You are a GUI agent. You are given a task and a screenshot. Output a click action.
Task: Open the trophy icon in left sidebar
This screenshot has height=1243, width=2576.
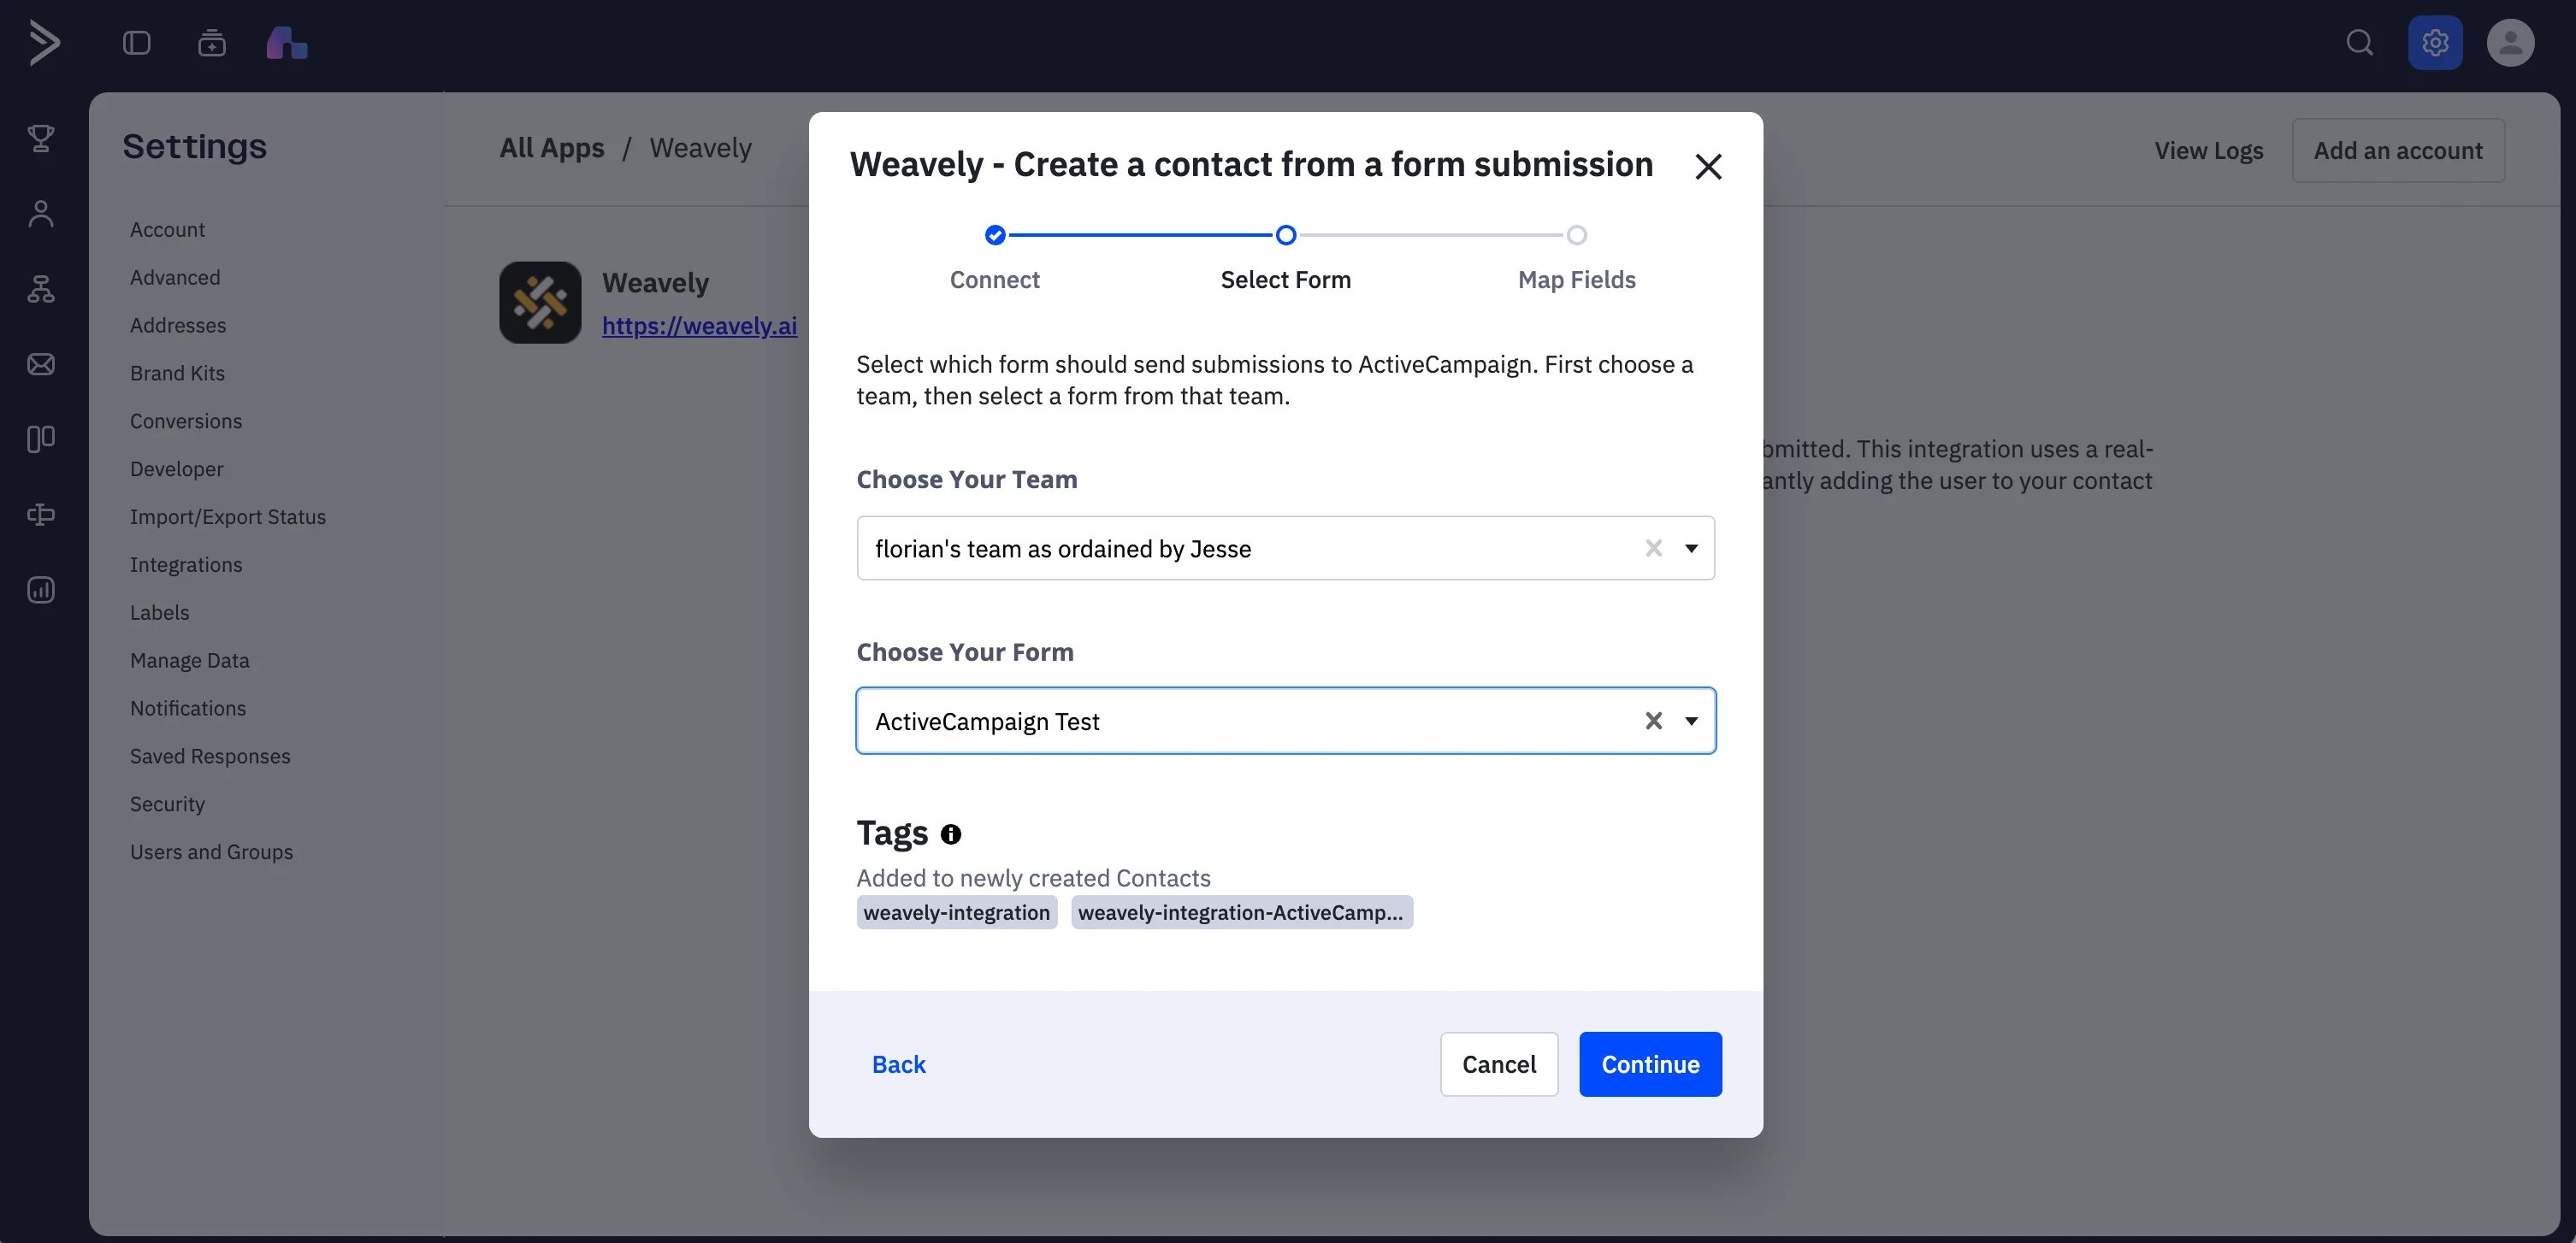(41, 138)
